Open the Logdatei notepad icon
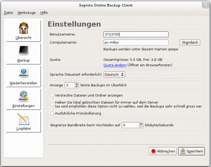Screen dimensions: 211x167 pyautogui.click(x=23, y=119)
